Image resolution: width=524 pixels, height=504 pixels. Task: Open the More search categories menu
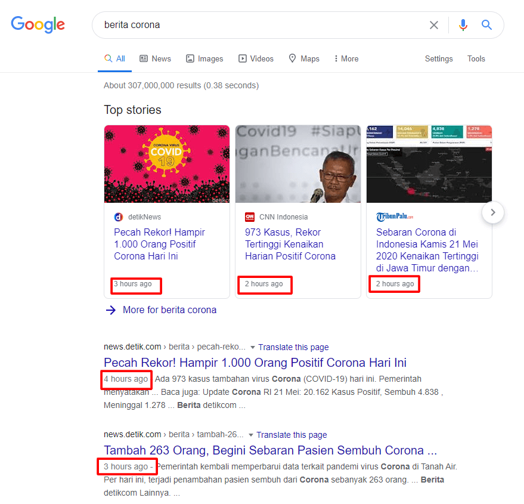click(346, 59)
